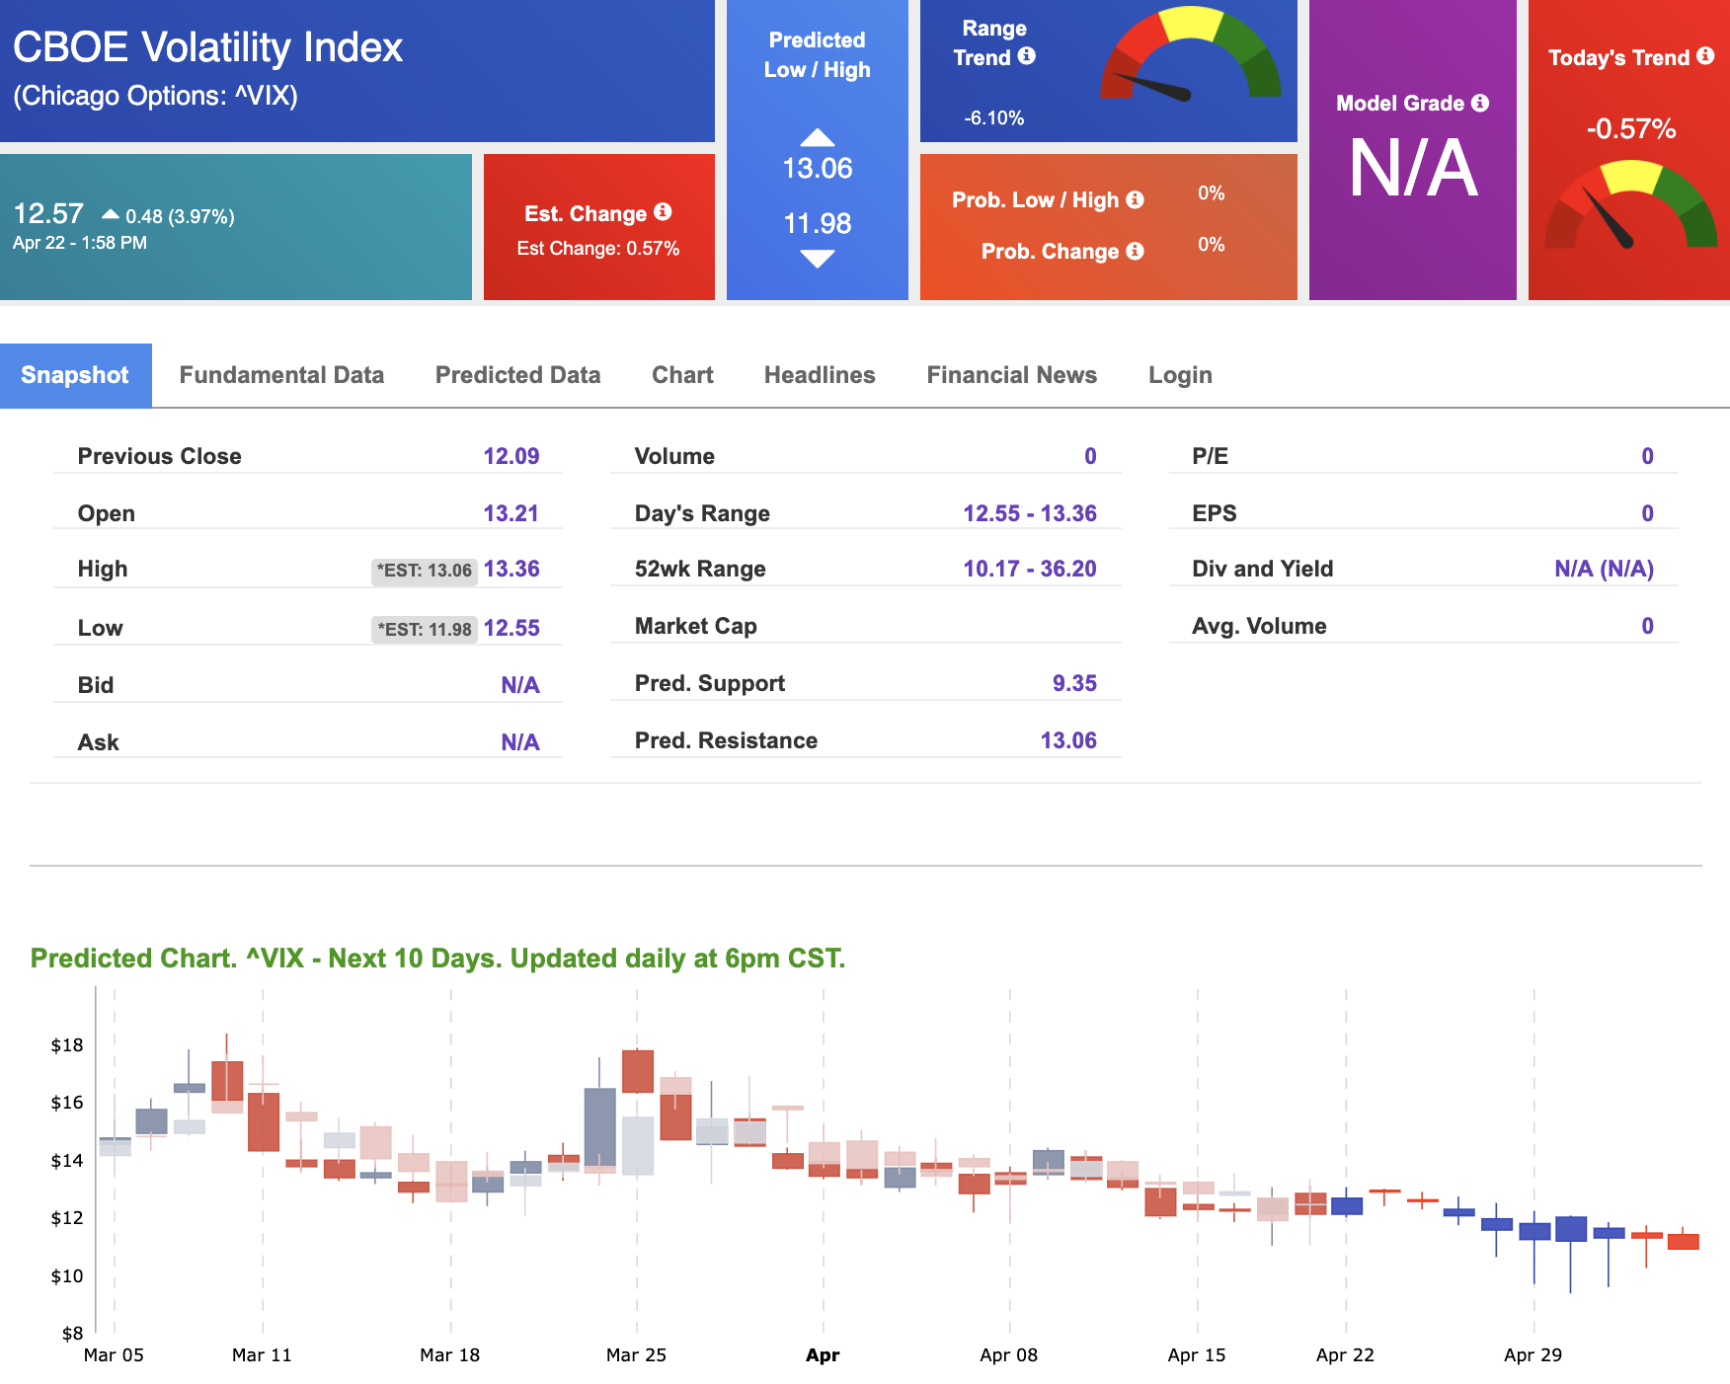The image size is (1730, 1384).
Task: Click the CBOE Volatility Index title
Action: pos(208,47)
